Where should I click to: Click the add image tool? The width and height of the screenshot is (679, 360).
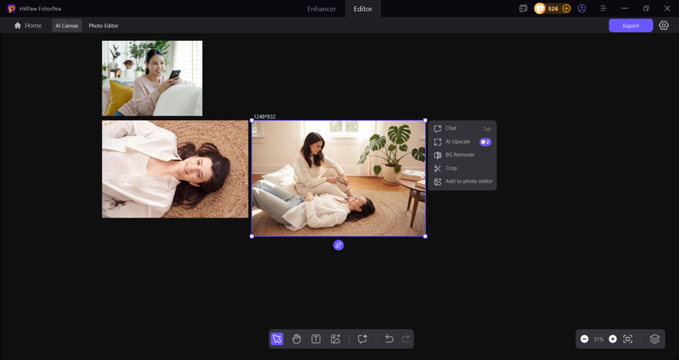tap(335, 339)
